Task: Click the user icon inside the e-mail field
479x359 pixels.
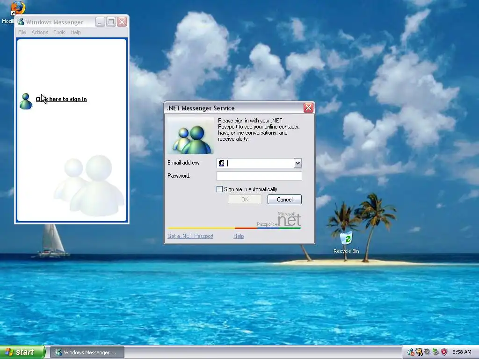Action: point(221,163)
